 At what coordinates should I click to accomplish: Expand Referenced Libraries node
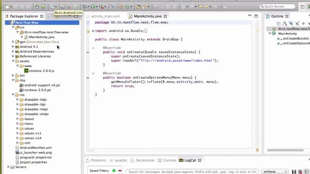tap(13, 56)
